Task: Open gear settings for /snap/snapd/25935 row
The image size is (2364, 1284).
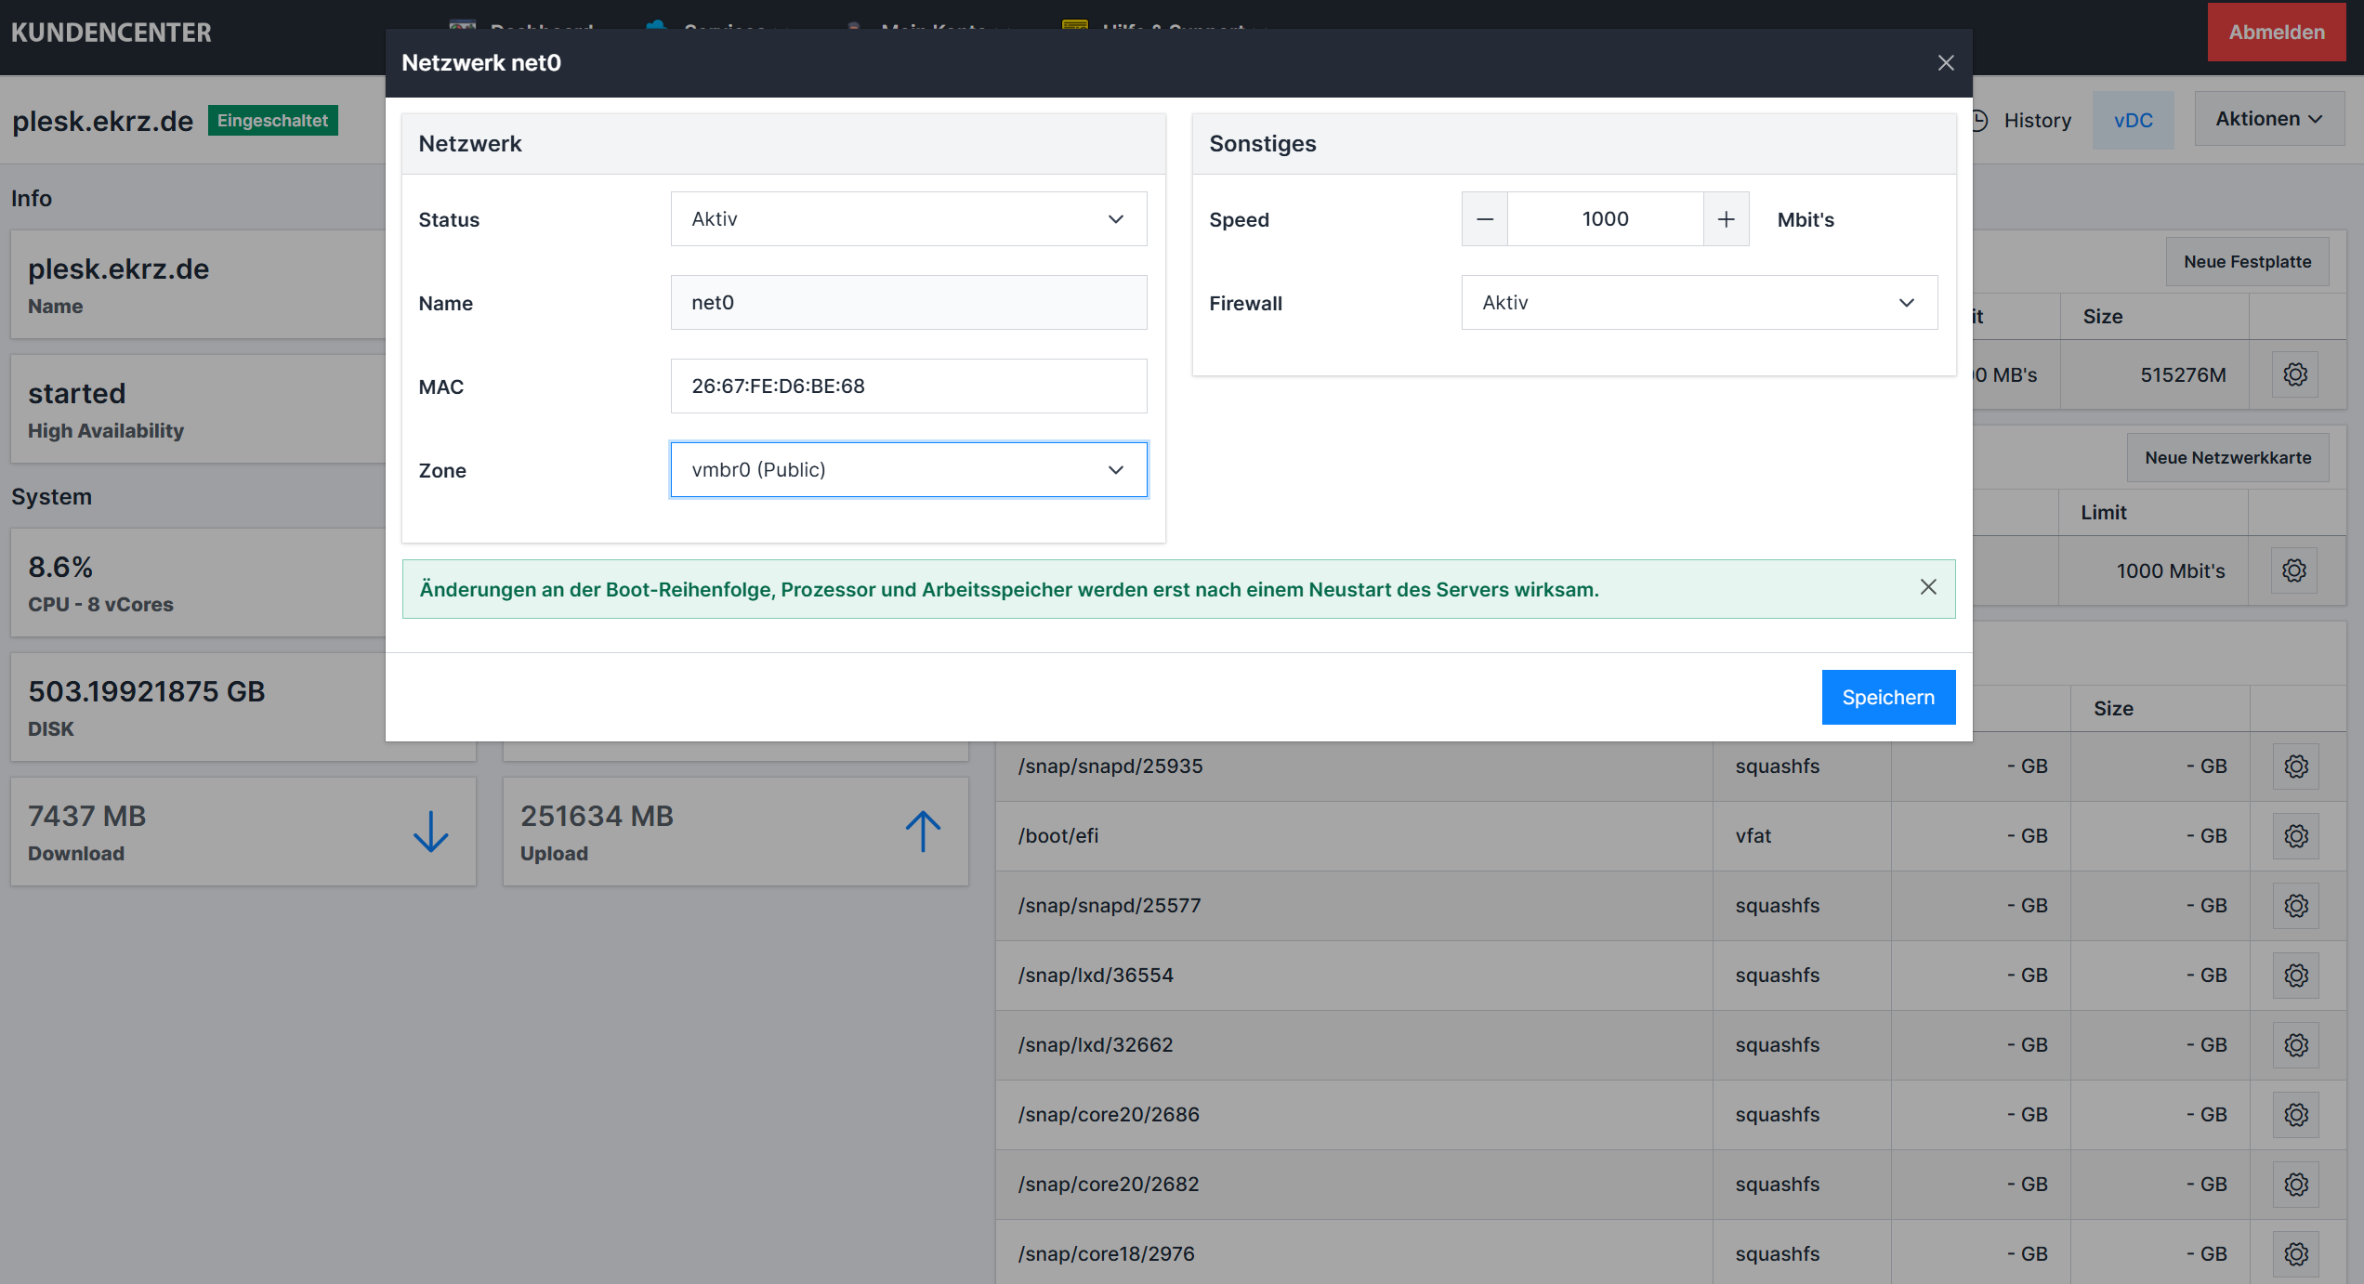Action: [2296, 766]
